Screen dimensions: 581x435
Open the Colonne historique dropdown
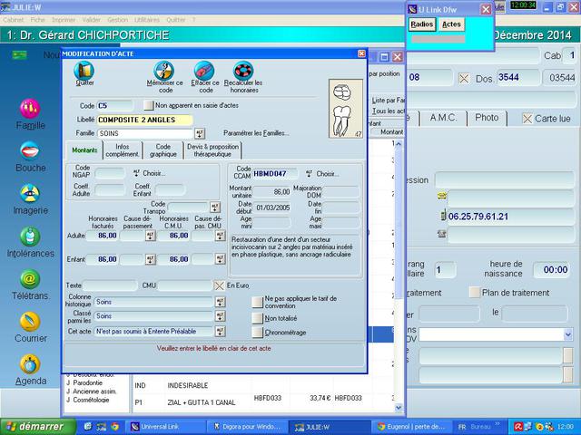[x=220, y=302]
